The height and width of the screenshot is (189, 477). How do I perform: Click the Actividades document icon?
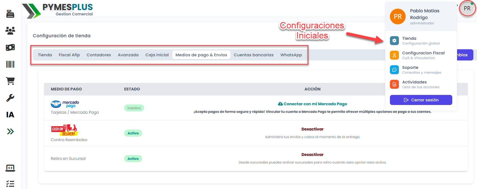[x=394, y=84]
